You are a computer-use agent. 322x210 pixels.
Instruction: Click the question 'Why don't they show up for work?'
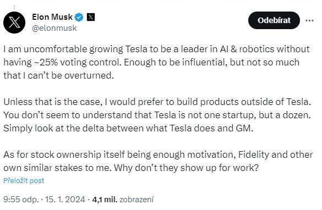pos(186,168)
